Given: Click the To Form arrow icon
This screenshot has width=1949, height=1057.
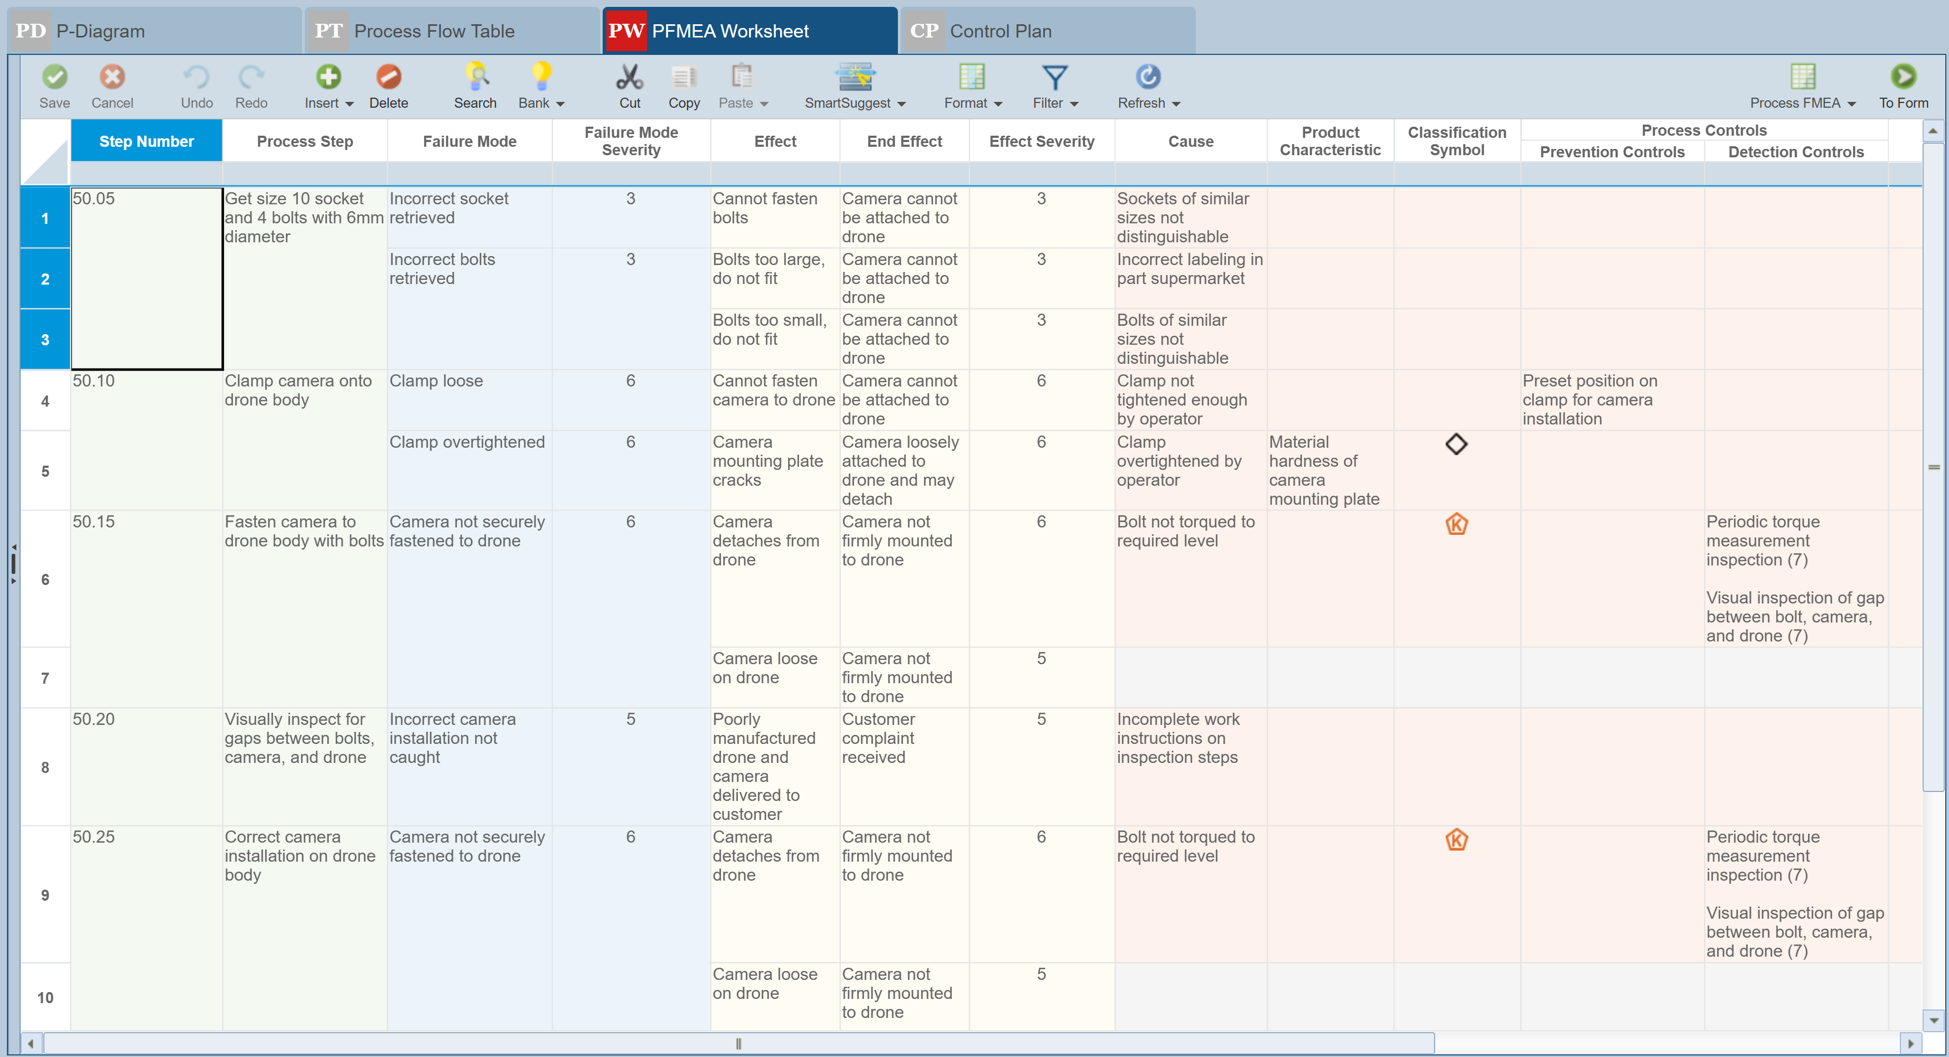Looking at the screenshot, I should click(x=1903, y=77).
